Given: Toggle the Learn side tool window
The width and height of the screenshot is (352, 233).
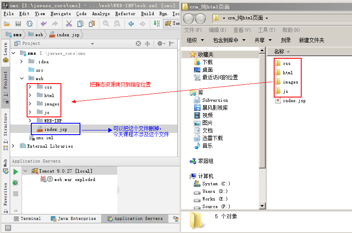Looking at the screenshot, I should point(5,52).
